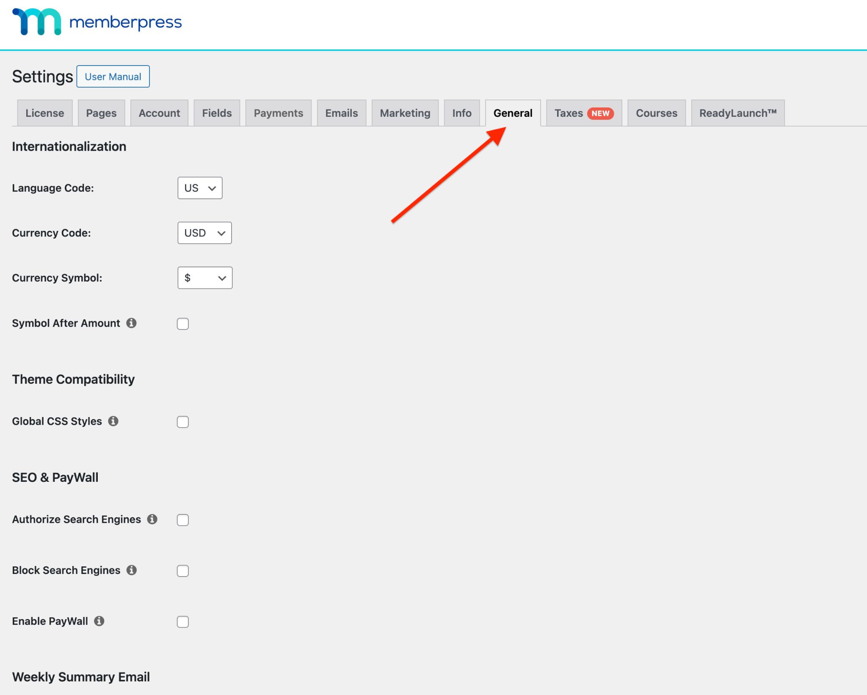Click the Currency Code label
Viewport: 867px width, 695px height.
pyautogui.click(x=51, y=233)
